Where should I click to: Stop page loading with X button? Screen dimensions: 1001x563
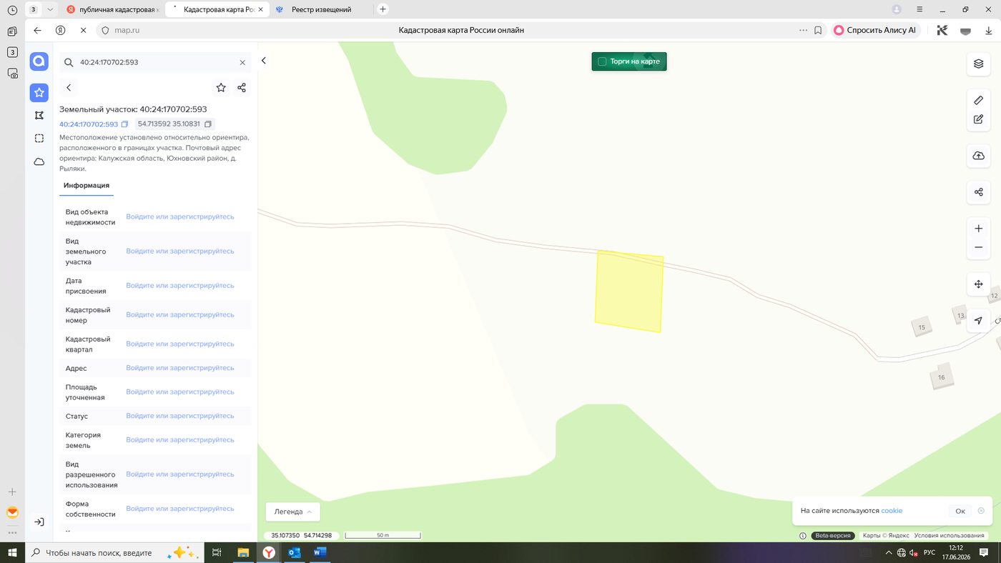coord(83,31)
